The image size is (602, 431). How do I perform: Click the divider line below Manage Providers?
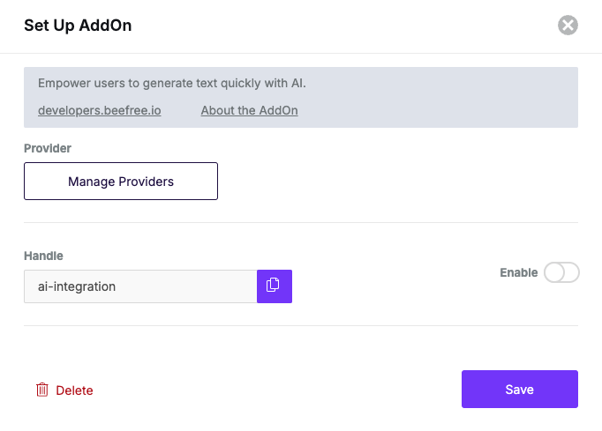[x=300, y=223]
